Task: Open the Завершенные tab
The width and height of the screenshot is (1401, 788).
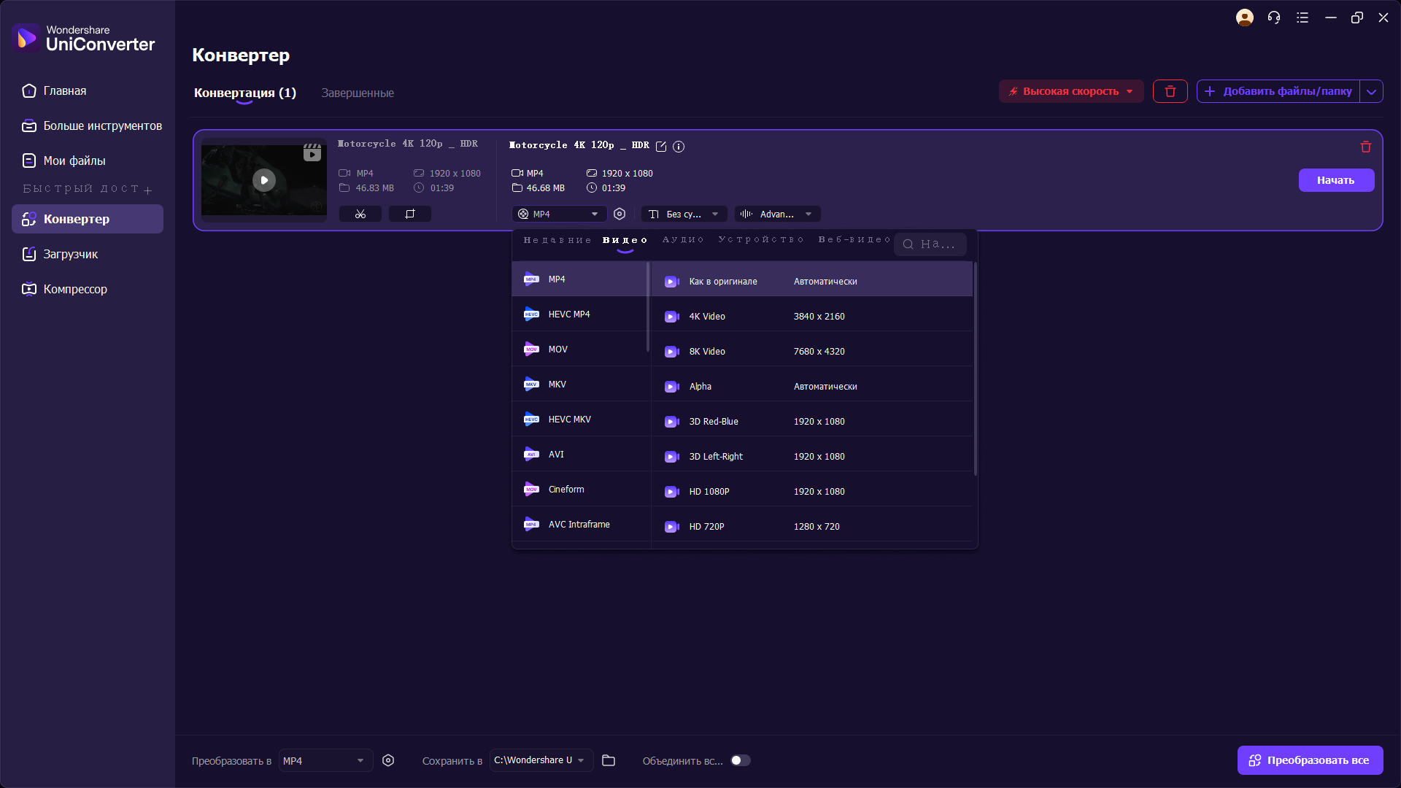Action: coord(358,93)
